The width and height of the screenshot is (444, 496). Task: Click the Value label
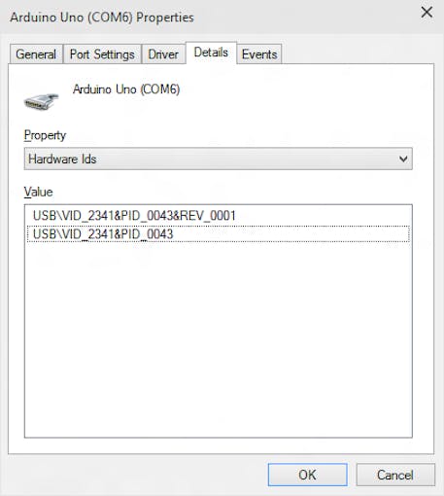38,192
